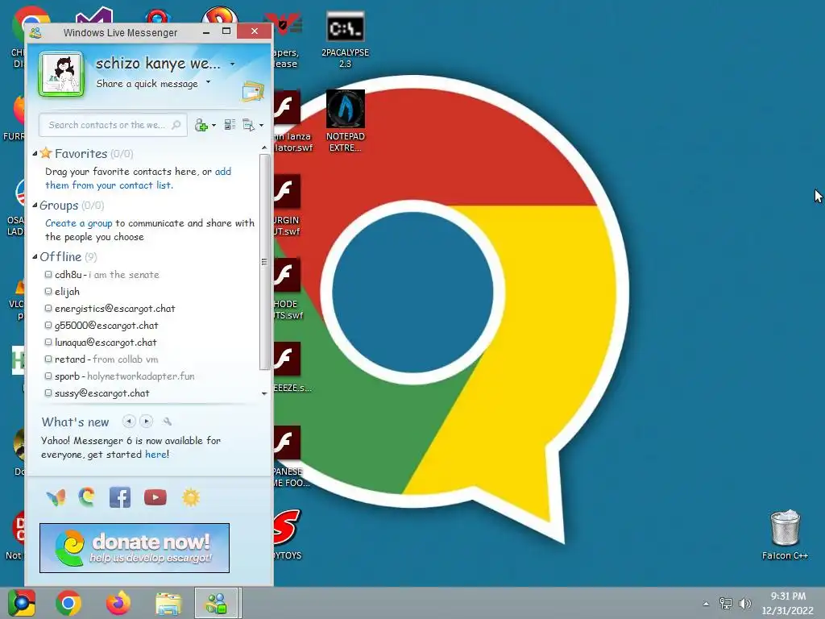Click the Favorites star icon
Screen dimensions: 825x619
[46, 153]
